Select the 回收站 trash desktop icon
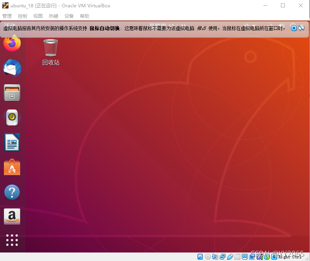 (x=51, y=52)
